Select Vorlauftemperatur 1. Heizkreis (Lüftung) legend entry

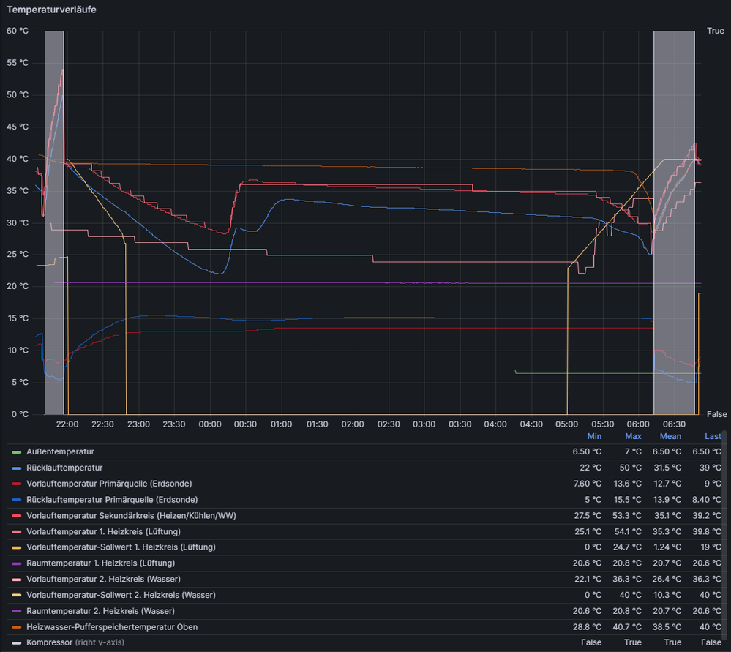click(103, 531)
